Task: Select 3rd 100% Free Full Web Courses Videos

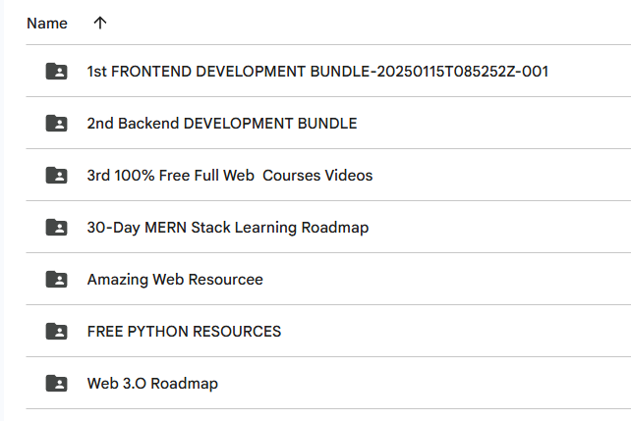Action: [230, 176]
